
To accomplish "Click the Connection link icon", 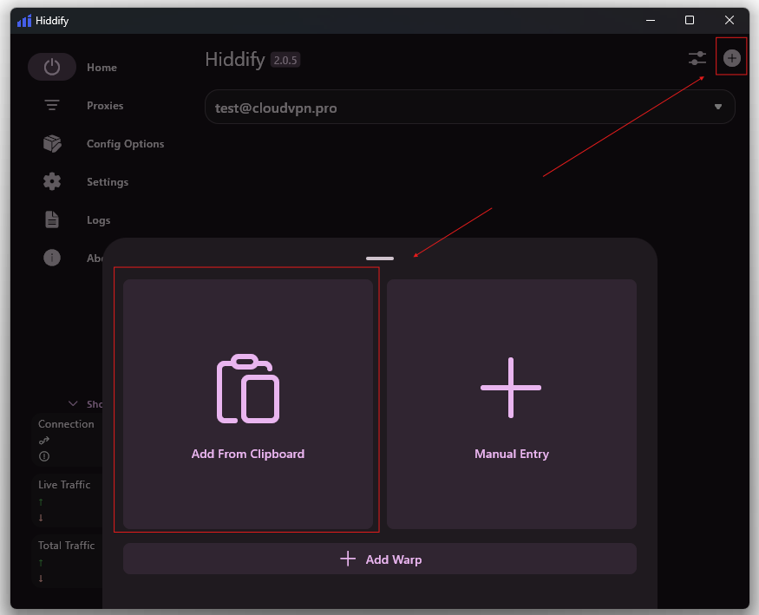I will [x=44, y=441].
